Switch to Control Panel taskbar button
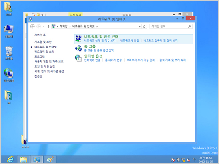The width and height of the screenshot is (219, 164). [x=37, y=160]
